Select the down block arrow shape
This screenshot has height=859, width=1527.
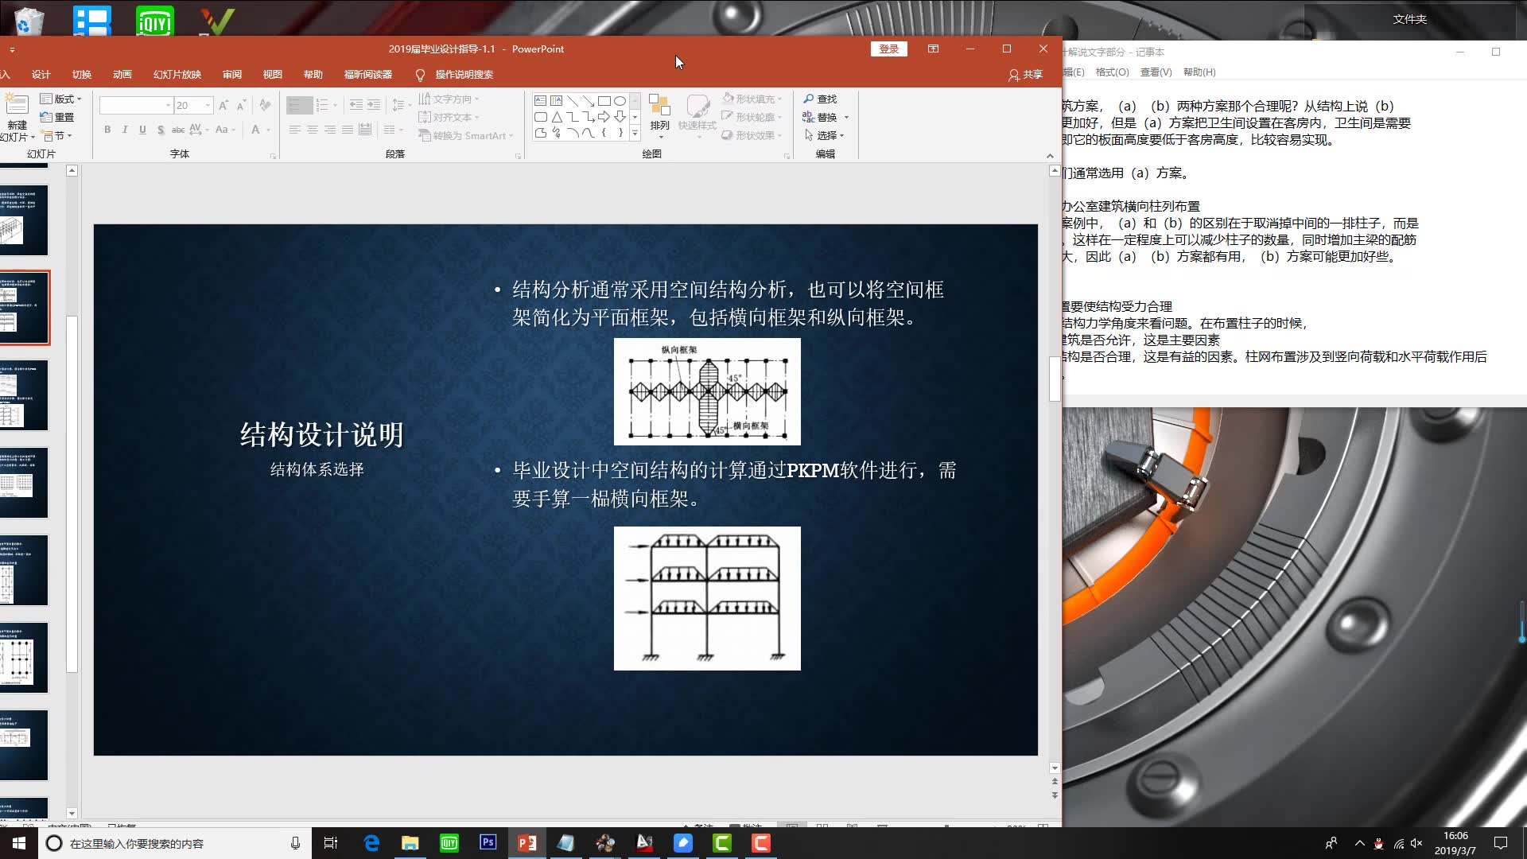[x=620, y=117]
